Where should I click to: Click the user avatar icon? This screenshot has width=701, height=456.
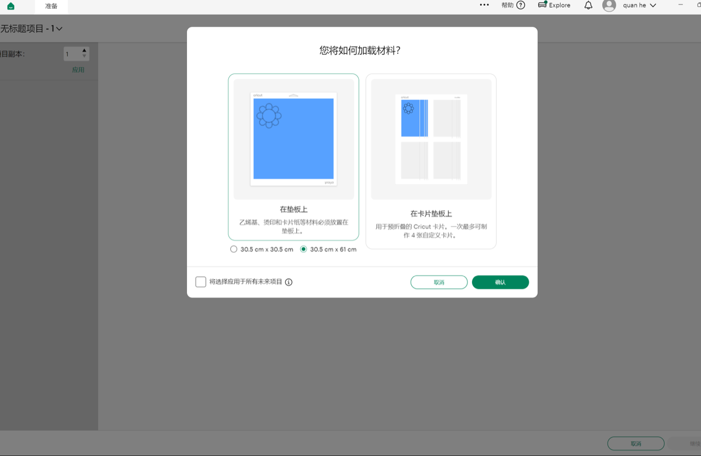[x=609, y=5]
